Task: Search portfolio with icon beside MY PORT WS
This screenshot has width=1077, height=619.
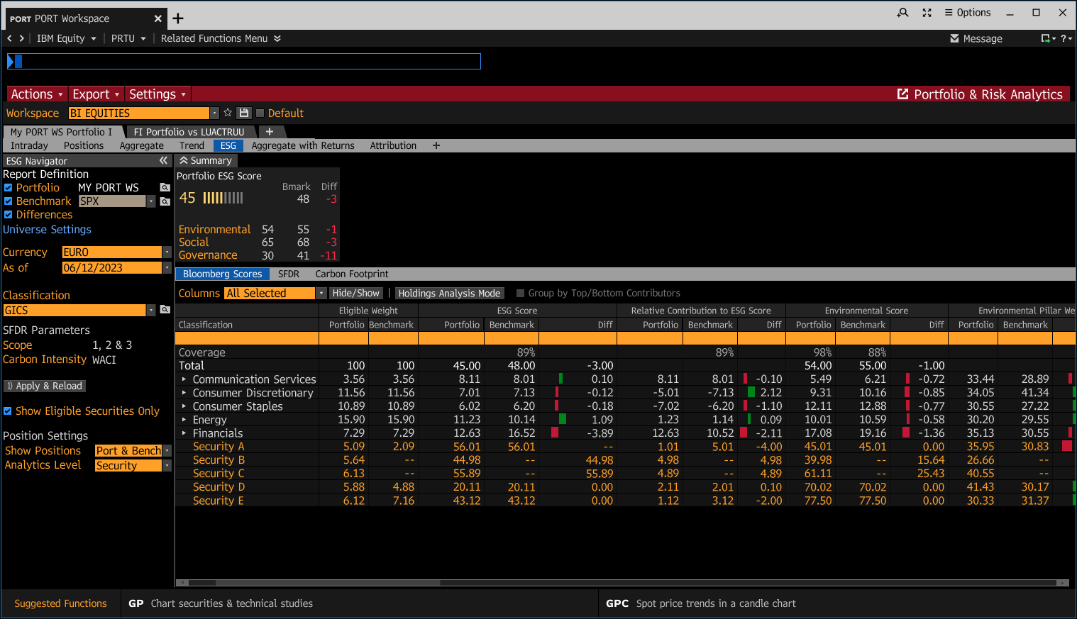Action: click(x=165, y=188)
